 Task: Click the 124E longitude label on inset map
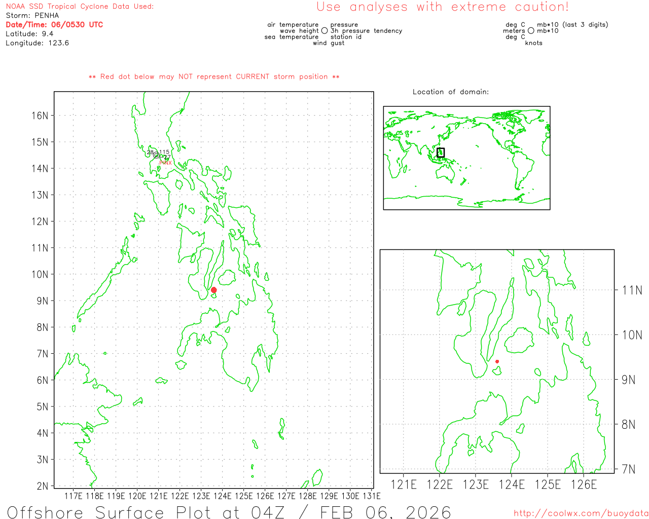pyautogui.click(x=512, y=485)
